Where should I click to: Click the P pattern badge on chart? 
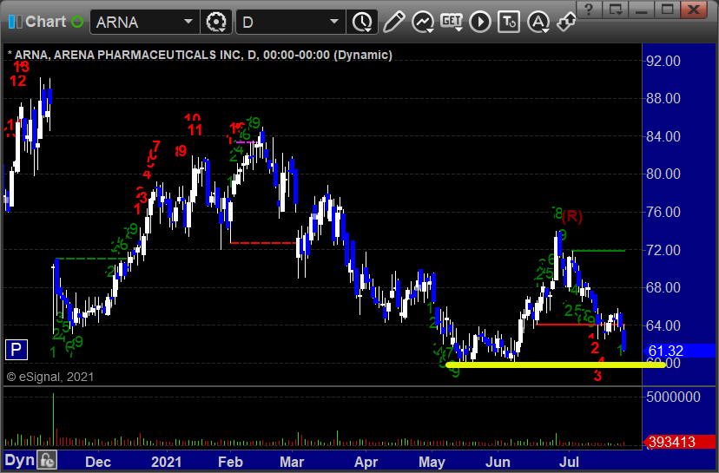point(16,350)
